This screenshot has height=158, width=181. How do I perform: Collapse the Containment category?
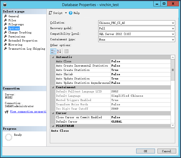[x=53, y=87]
